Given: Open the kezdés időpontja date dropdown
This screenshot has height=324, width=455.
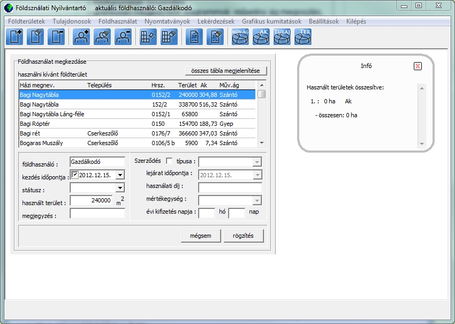Looking at the screenshot, I should 120,175.
